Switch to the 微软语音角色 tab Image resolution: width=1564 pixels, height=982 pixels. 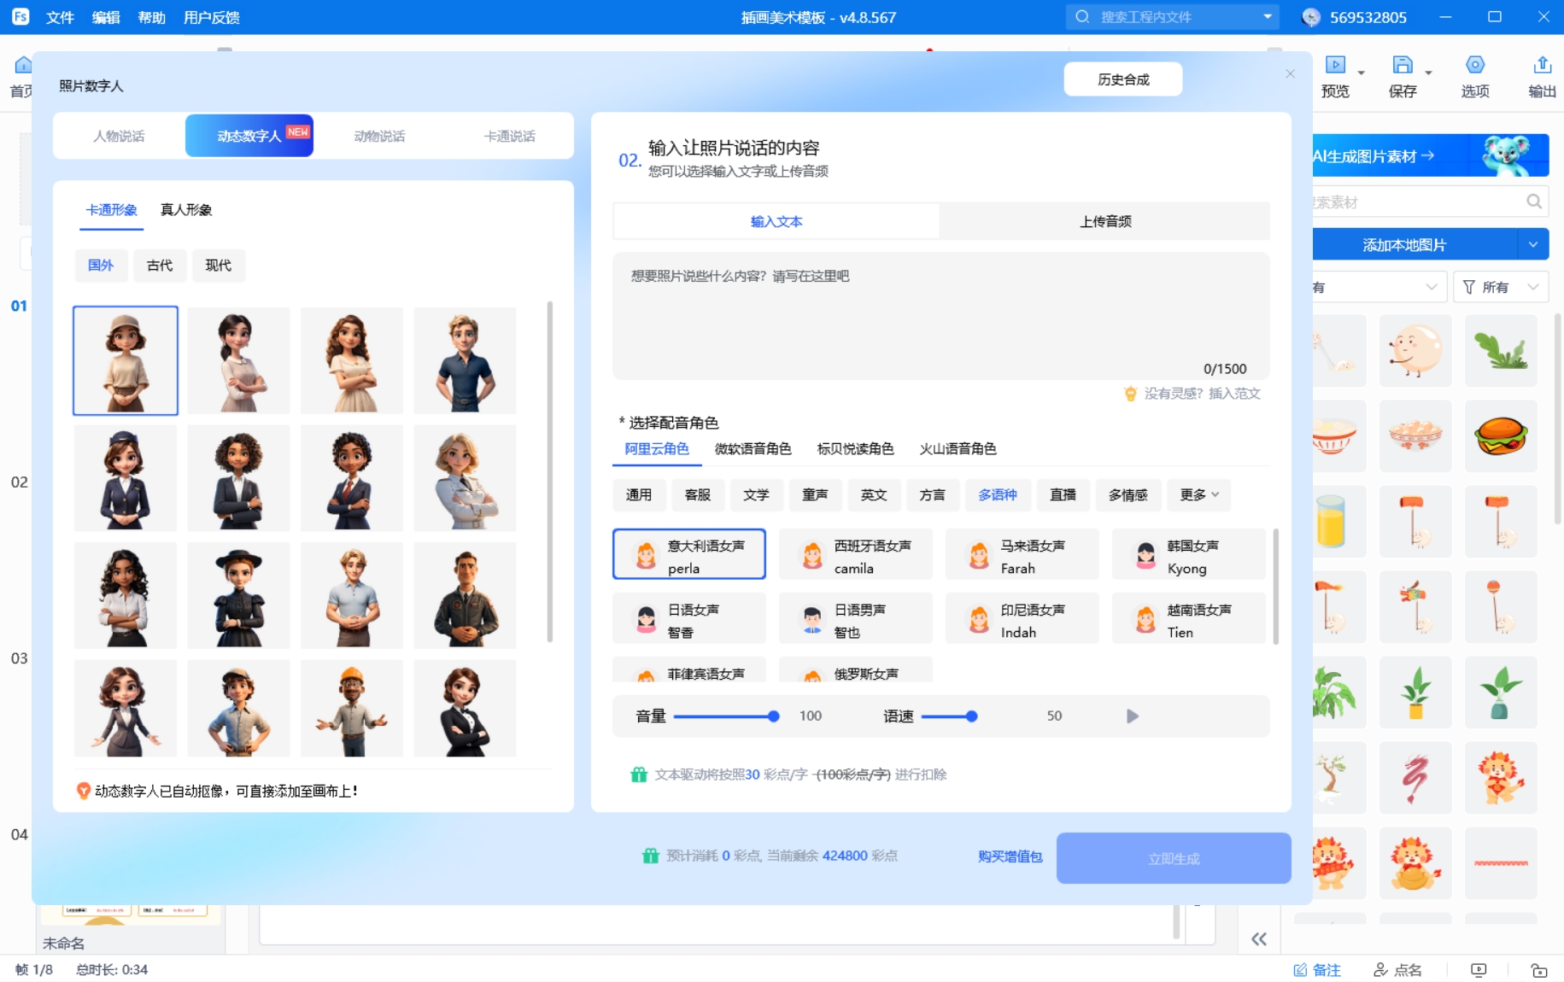click(x=753, y=448)
